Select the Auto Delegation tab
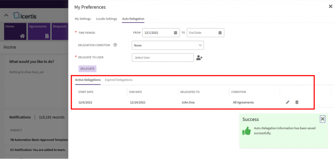Viewport: 335px width, 159px height. point(133,19)
